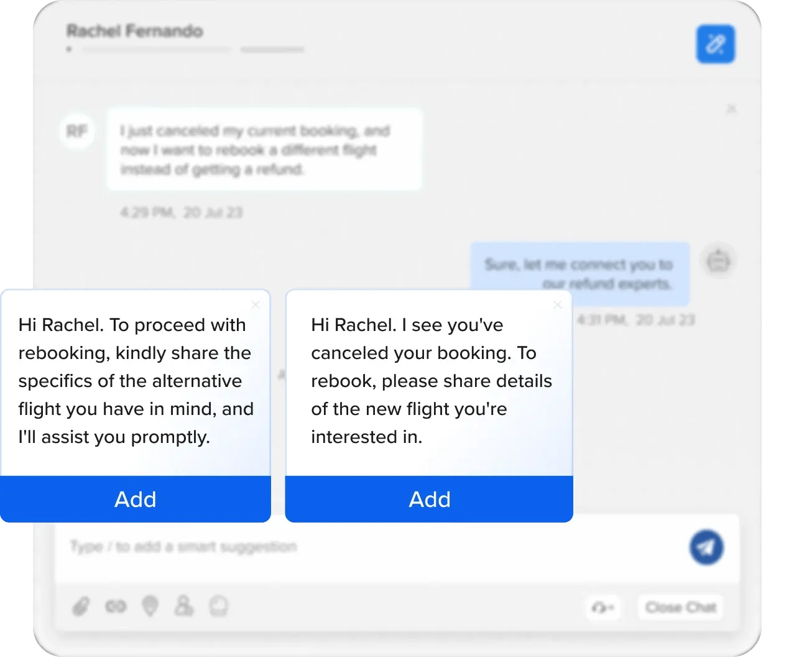
Task: Open the headset agent dropdown
Action: (604, 607)
